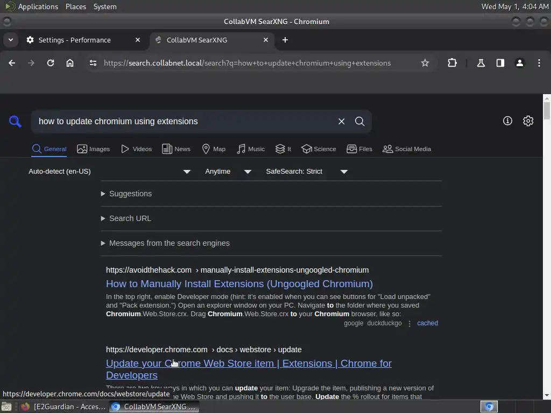Open cached version of first result
This screenshot has height=413, width=551.
click(x=427, y=323)
